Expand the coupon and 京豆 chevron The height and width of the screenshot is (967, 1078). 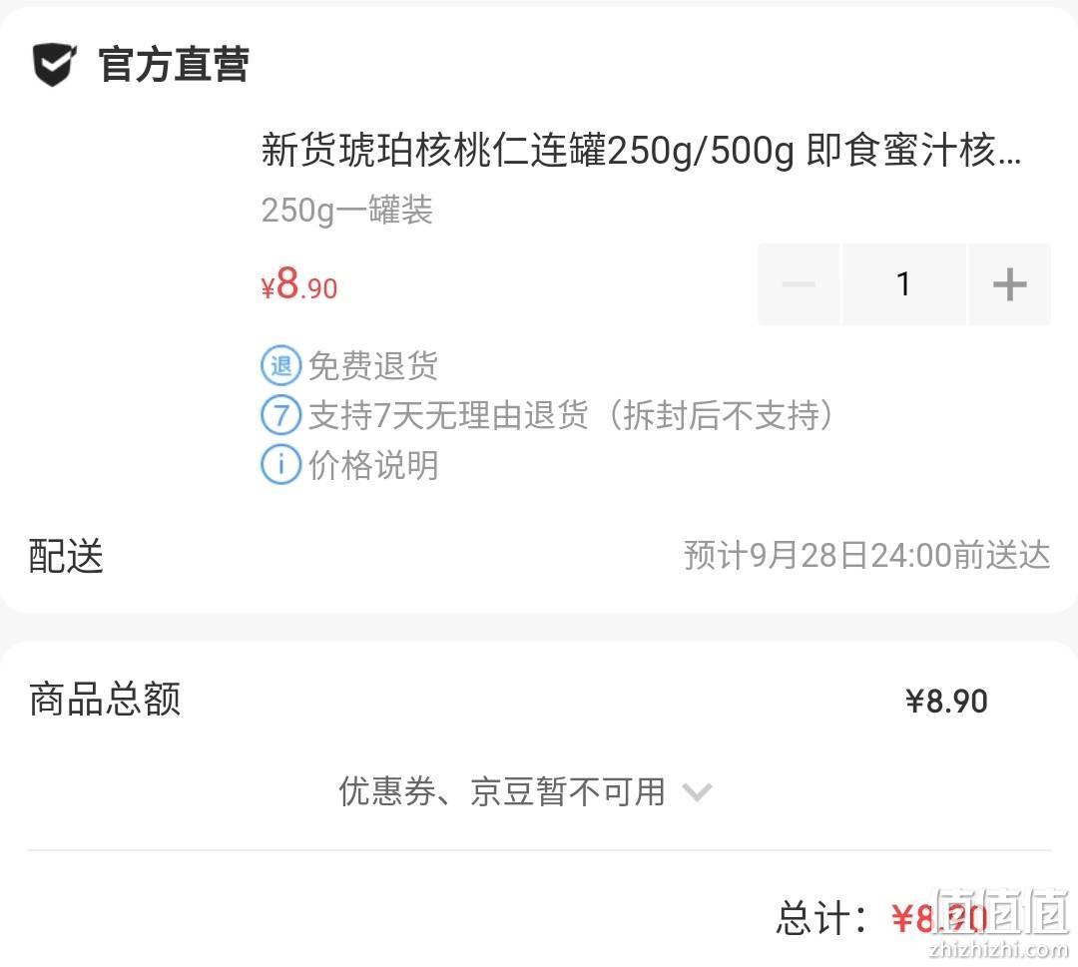pos(697,792)
